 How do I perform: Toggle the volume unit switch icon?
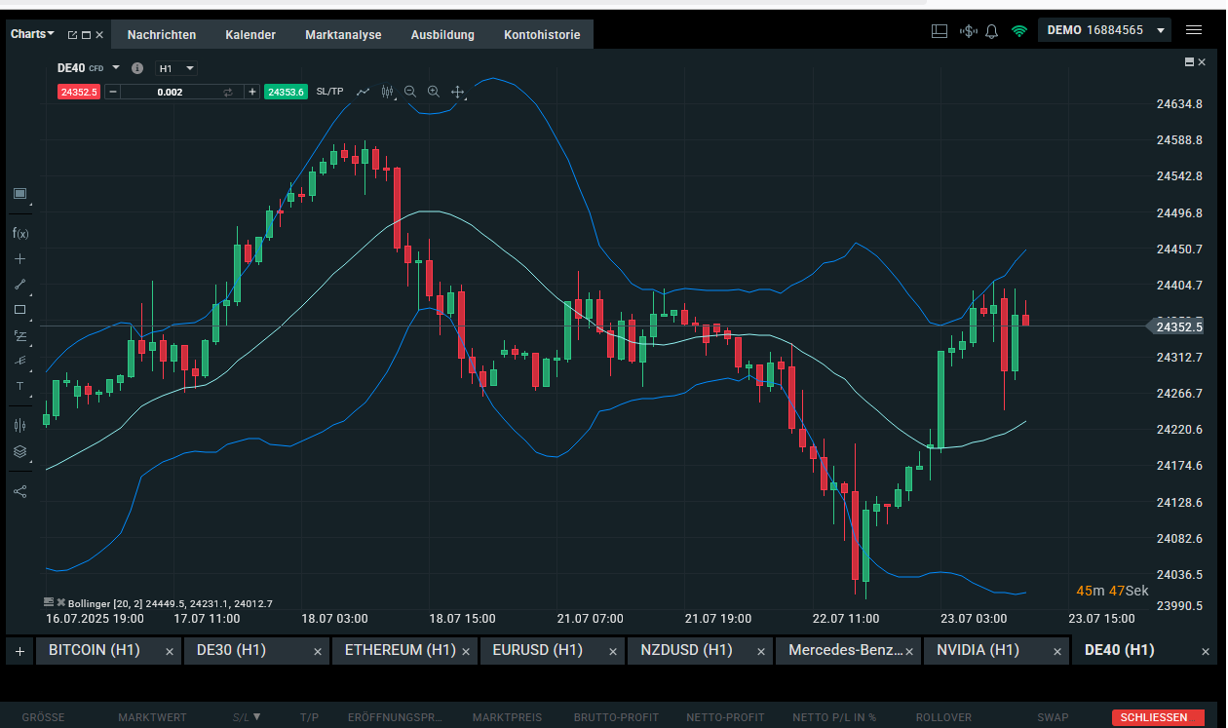(228, 92)
